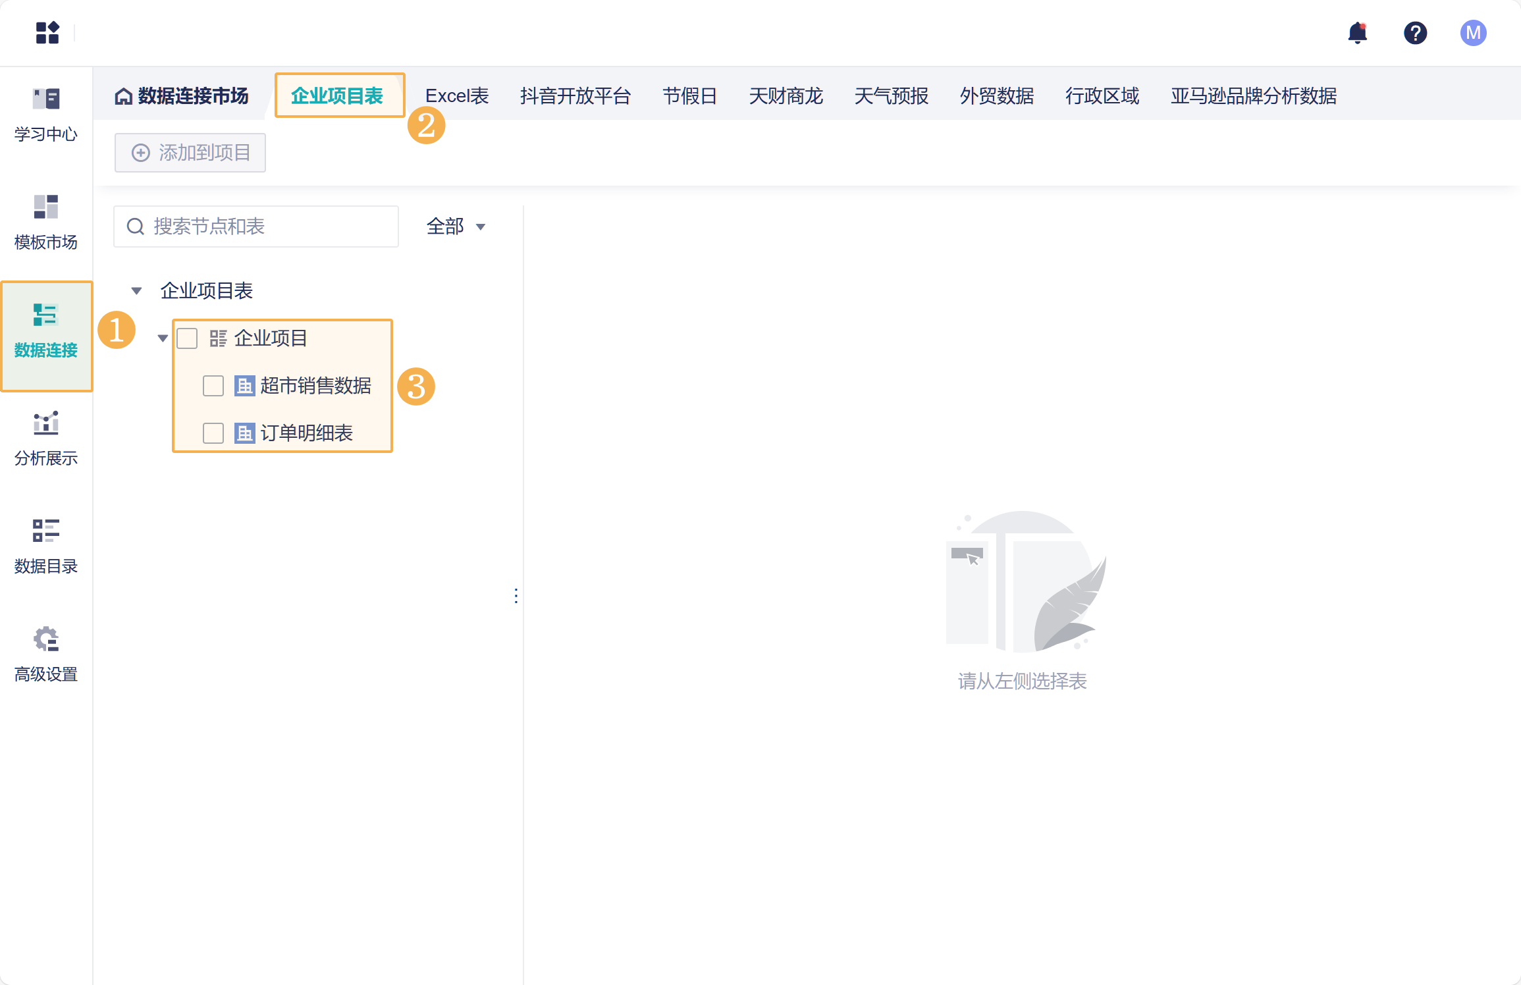The width and height of the screenshot is (1521, 985).
Task: Open the 全部 filter dropdown
Action: [456, 226]
